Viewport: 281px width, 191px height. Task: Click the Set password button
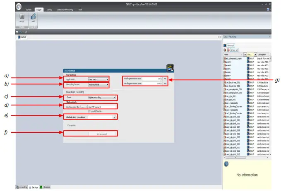pyautogui.click(x=102, y=134)
